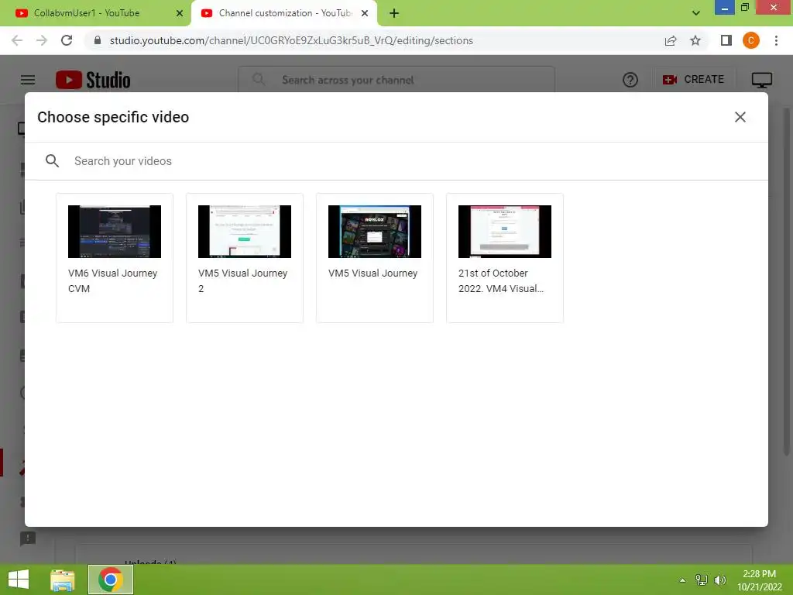Click the page scrollbar on the right edge
This screenshot has width=793, height=595.
click(787, 280)
